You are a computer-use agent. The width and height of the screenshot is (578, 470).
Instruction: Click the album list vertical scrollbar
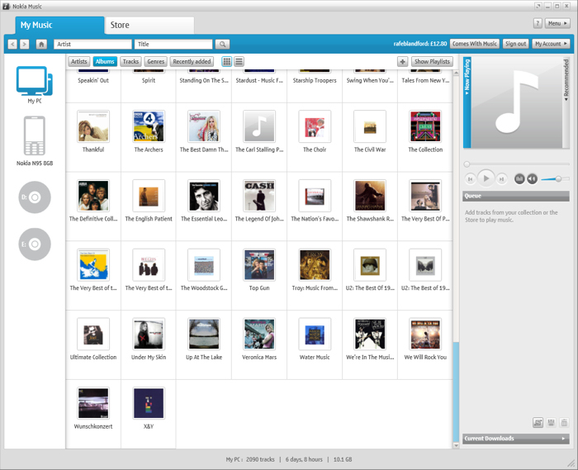(456, 392)
